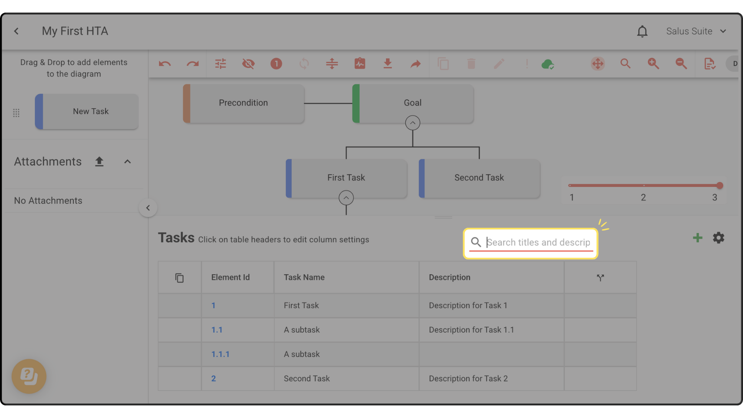Open diagram settings sliders icon
Image resolution: width=743 pixels, height=418 pixels.
coord(220,64)
